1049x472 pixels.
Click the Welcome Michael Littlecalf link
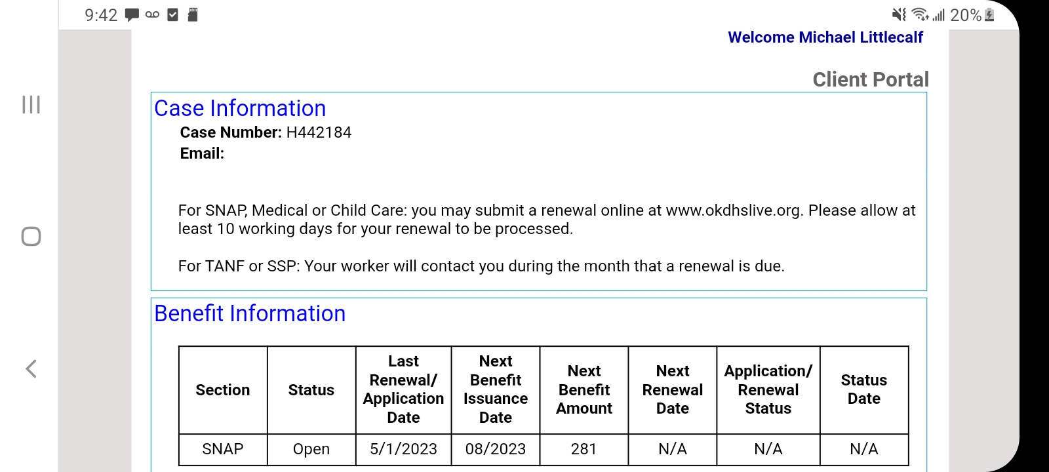click(x=825, y=37)
